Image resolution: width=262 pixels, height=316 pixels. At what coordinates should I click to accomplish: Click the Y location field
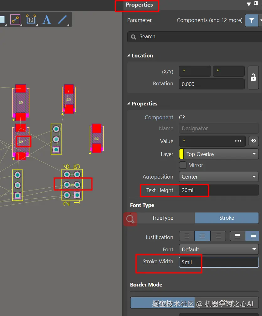tap(229, 71)
